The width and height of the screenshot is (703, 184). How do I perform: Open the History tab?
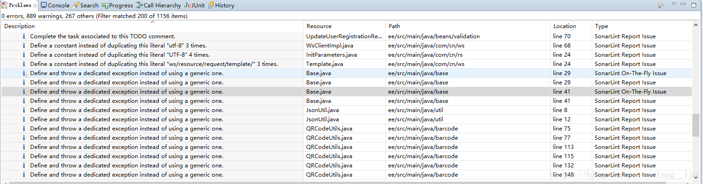[x=221, y=6]
